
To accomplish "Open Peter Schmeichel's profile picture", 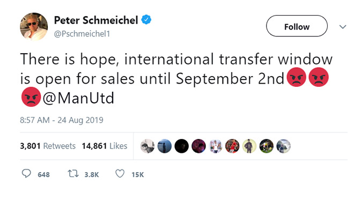I will click(34, 27).
